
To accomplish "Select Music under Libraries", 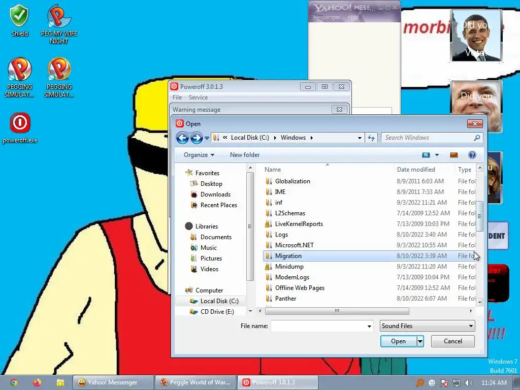I will pos(208,248).
